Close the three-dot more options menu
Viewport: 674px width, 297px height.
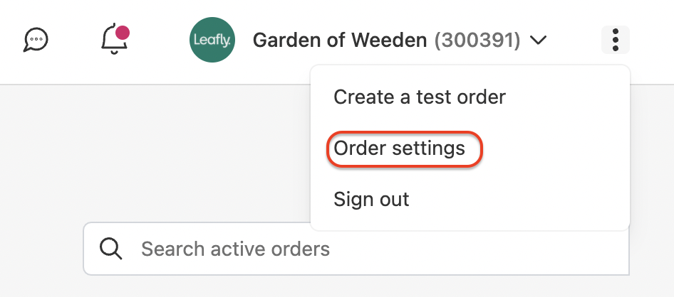(x=615, y=40)
